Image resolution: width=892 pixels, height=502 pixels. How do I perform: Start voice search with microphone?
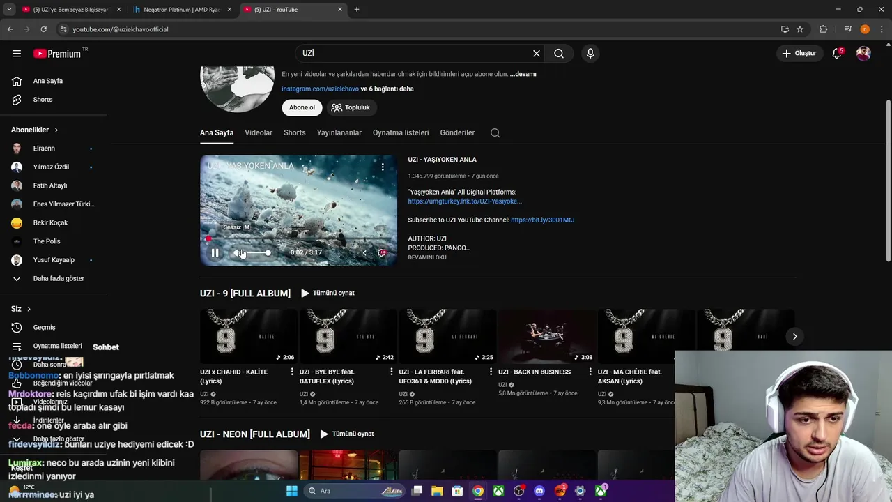590,53
